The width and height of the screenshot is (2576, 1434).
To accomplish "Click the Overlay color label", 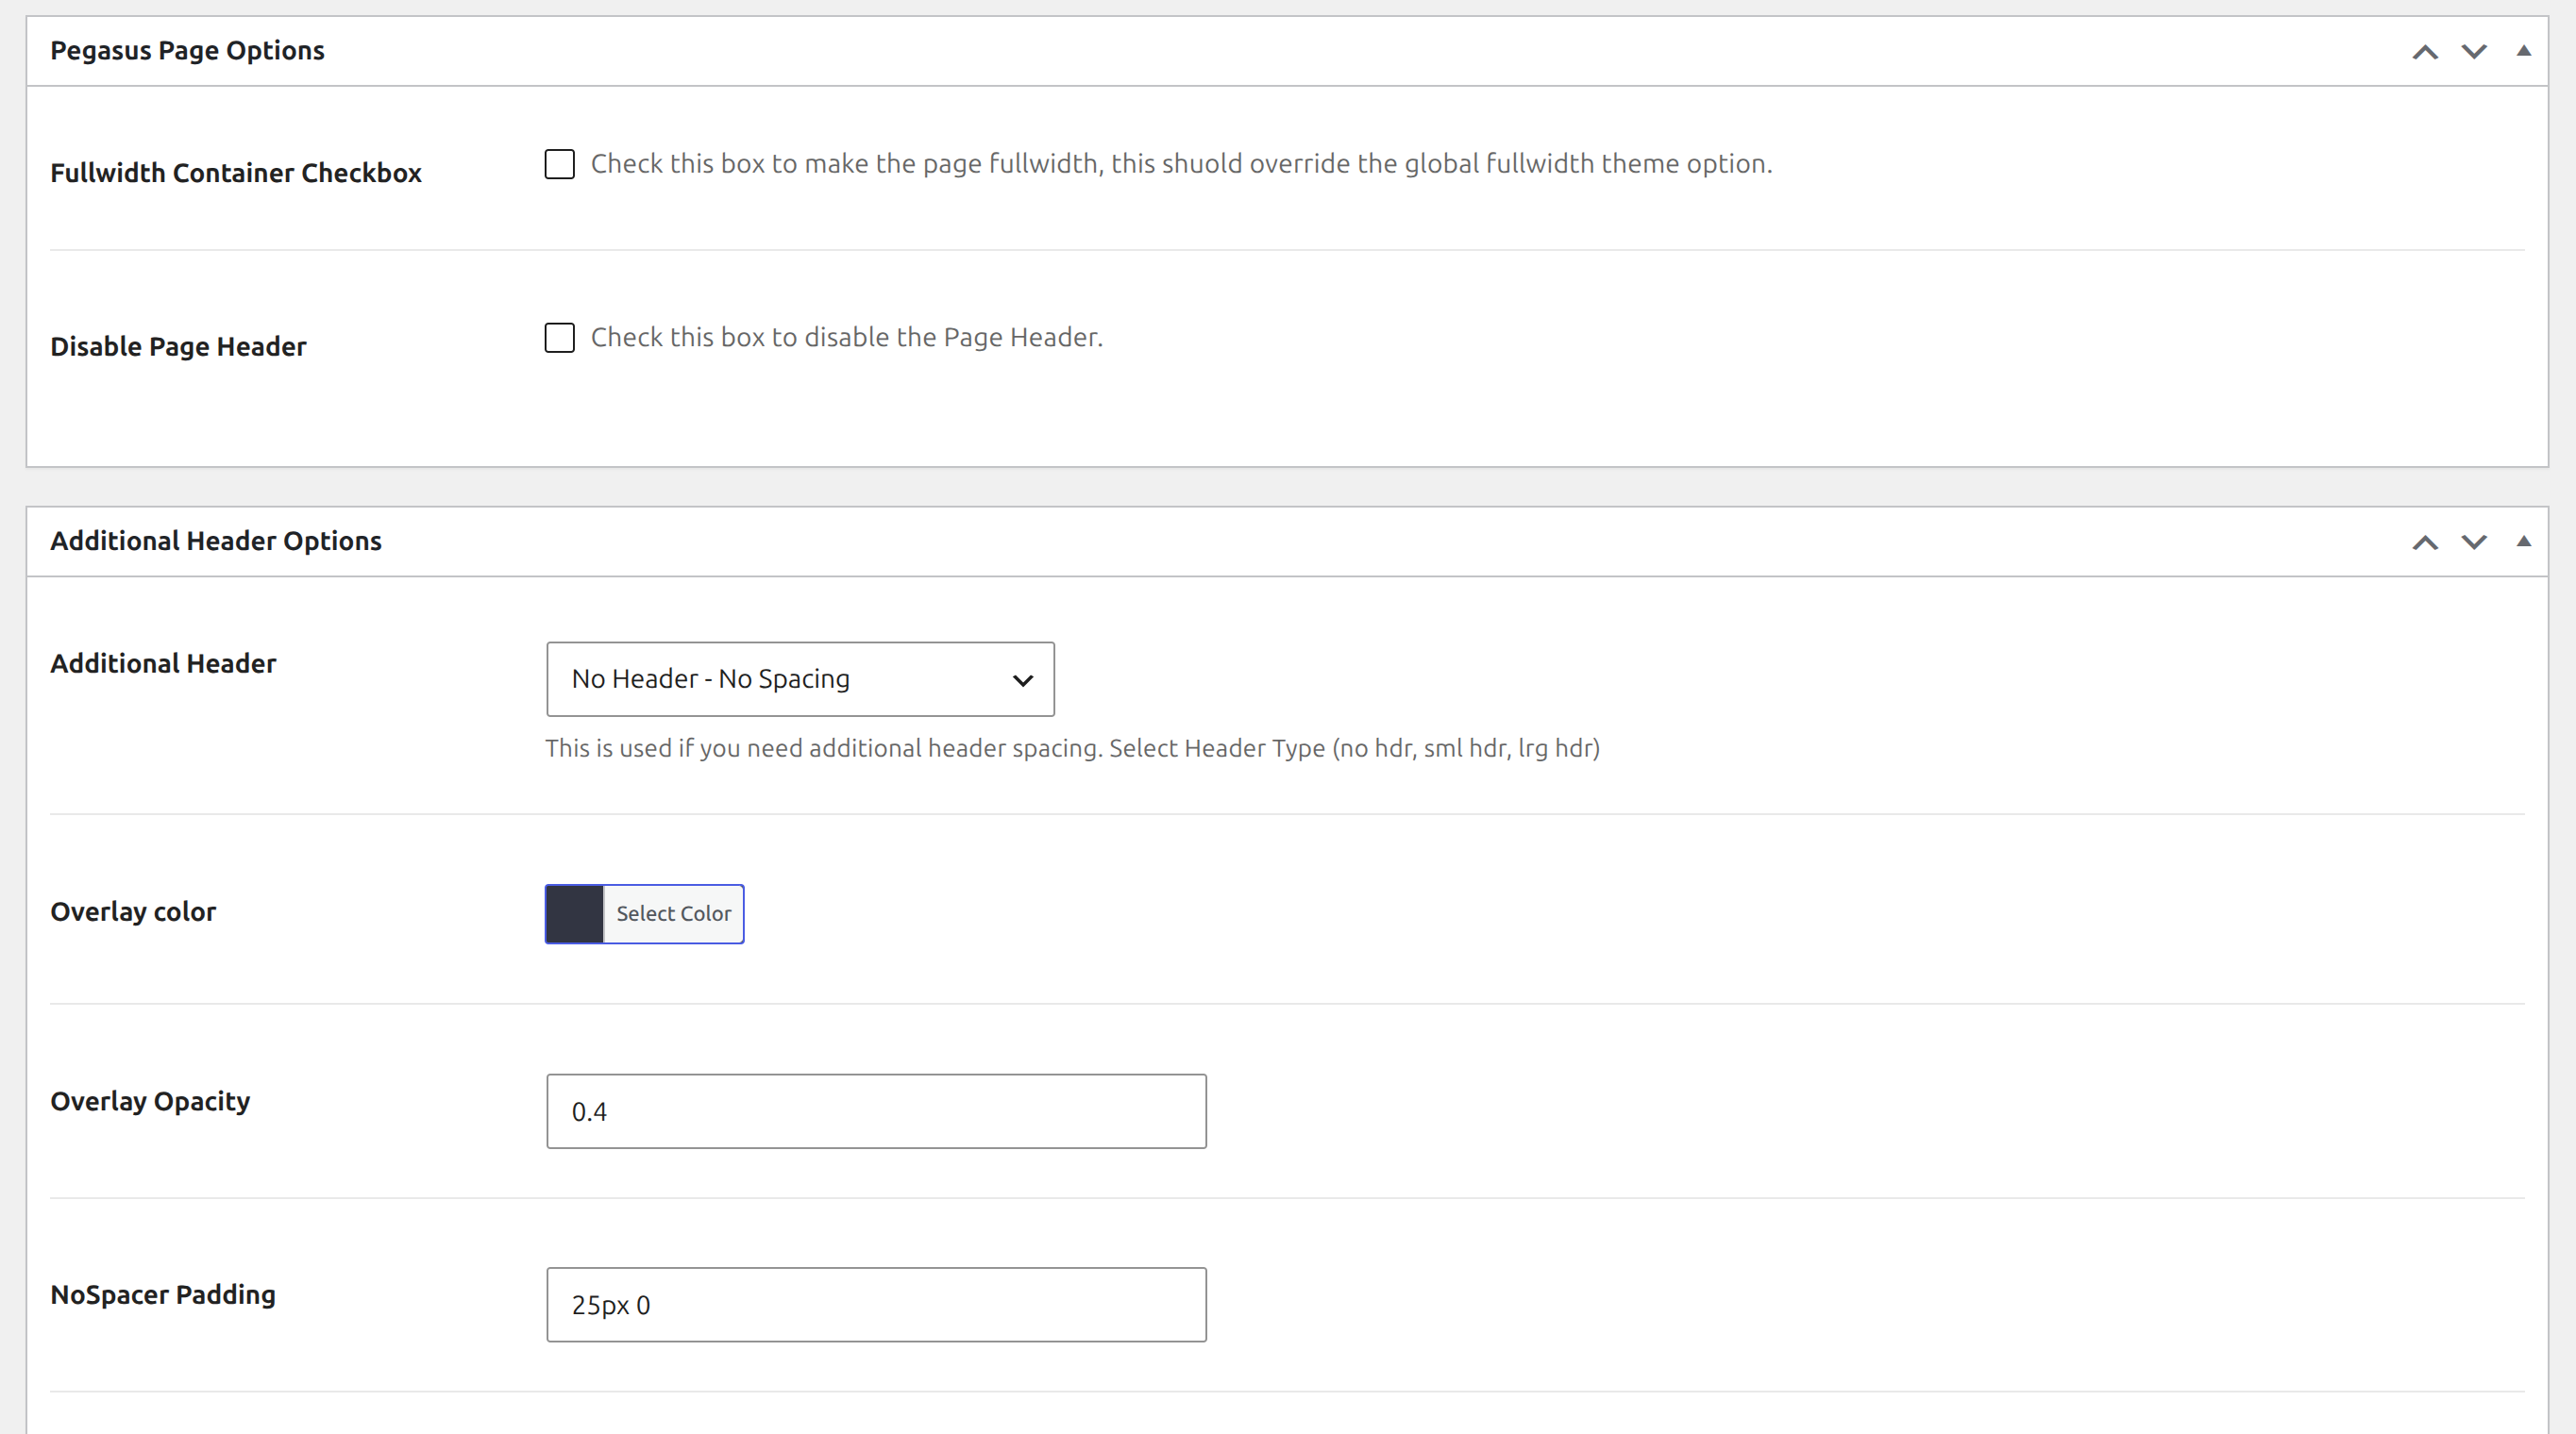I will [x=133, y=912].
